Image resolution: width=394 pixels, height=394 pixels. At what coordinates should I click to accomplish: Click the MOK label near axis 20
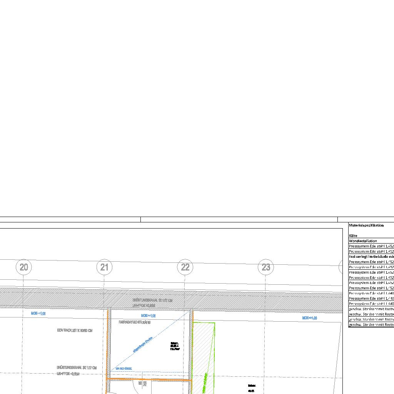pos(38,314)
